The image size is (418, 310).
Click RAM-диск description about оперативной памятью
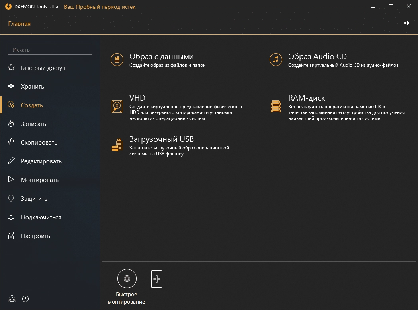click(347, 112)
